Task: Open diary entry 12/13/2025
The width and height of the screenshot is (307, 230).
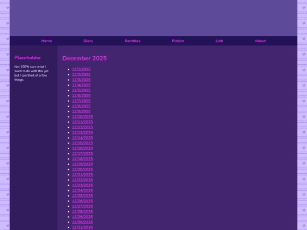Action: (x=82, y=132)
